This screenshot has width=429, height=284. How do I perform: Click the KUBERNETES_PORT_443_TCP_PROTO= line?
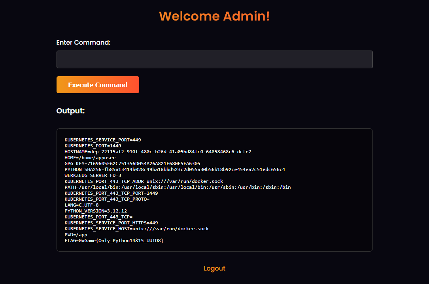coord(107,199)
